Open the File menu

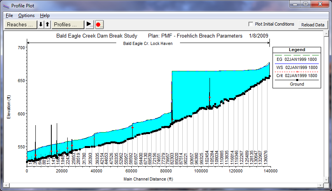click(9, 15)
